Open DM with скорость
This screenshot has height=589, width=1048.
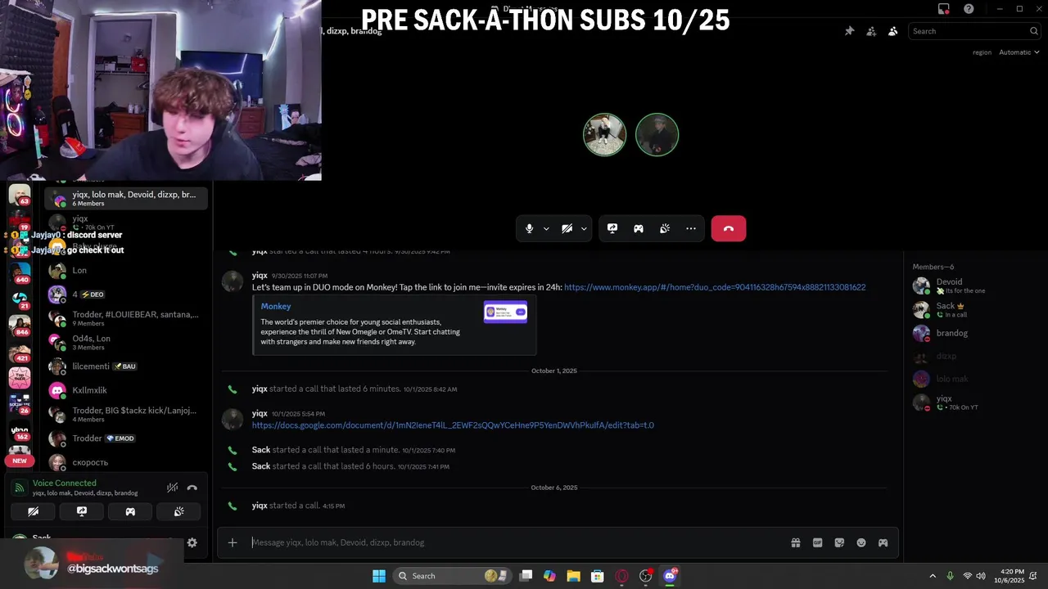click(x=126, y=462)
